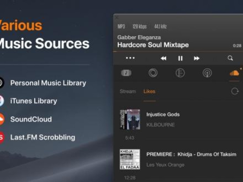This screenshot has width=243, height=182.
Task: Click the 5:43 track duration
Action: click(x=130, y=138)
